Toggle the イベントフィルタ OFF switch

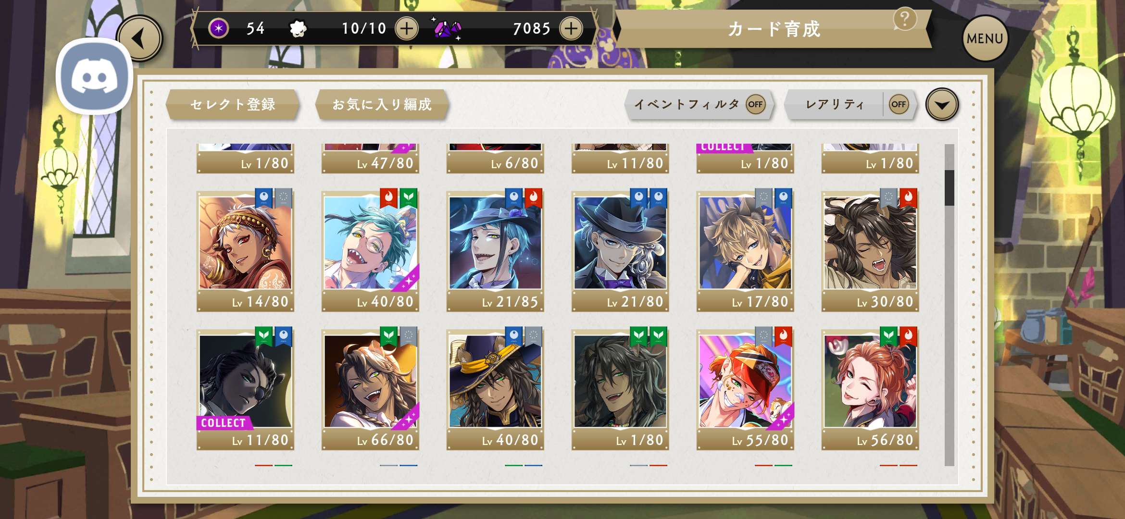point(755,104)
